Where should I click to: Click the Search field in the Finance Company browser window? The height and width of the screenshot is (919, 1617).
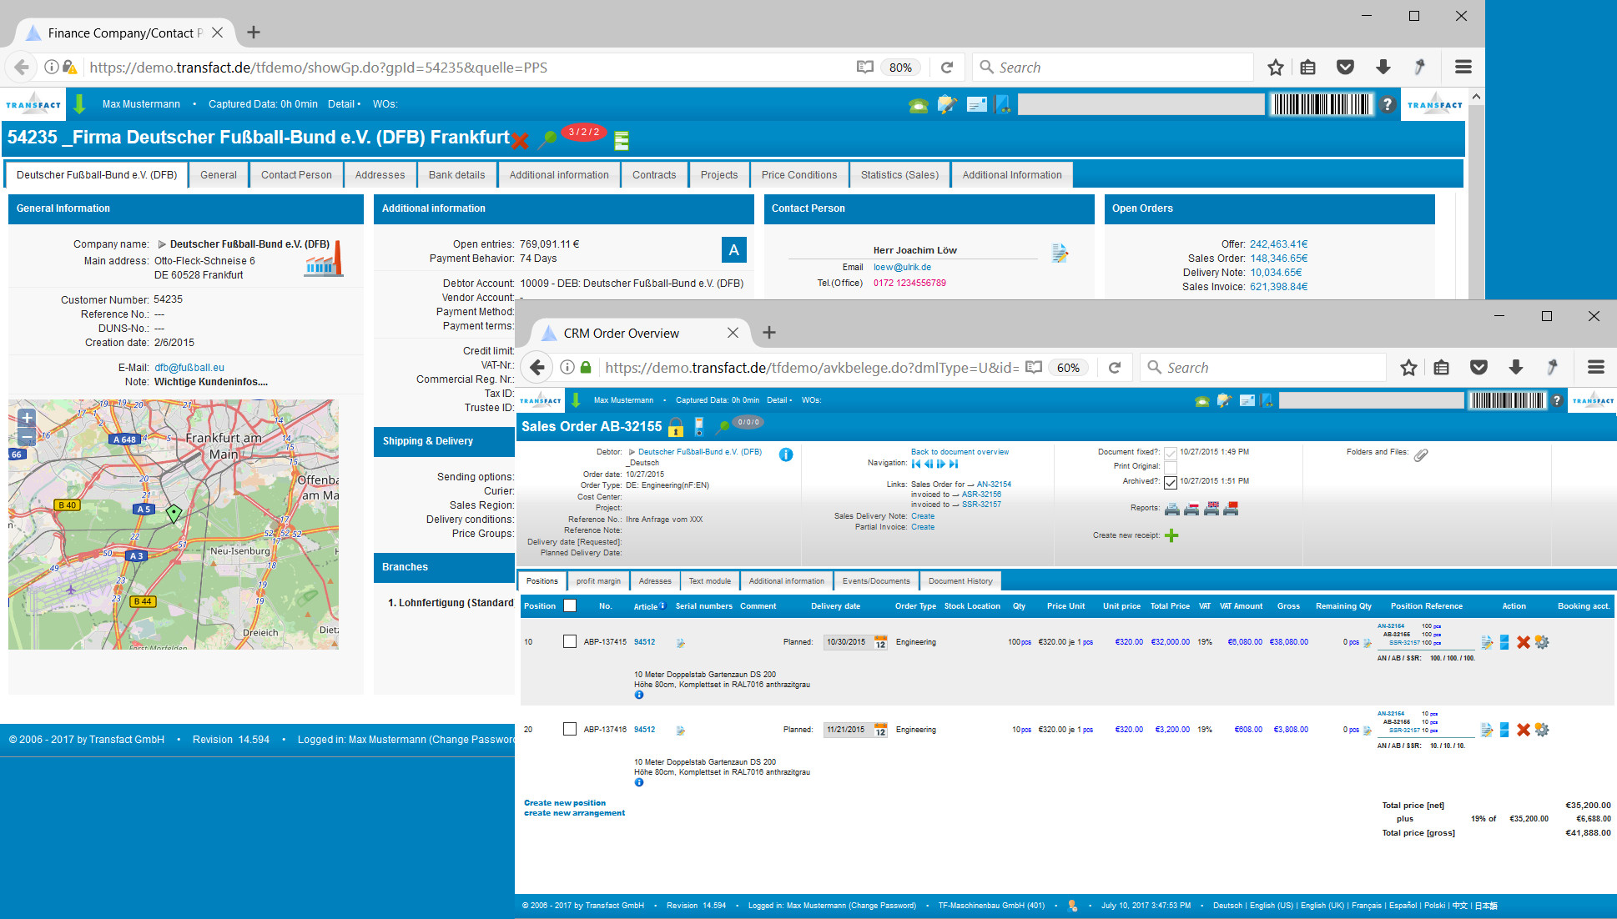pos(1113,68)
